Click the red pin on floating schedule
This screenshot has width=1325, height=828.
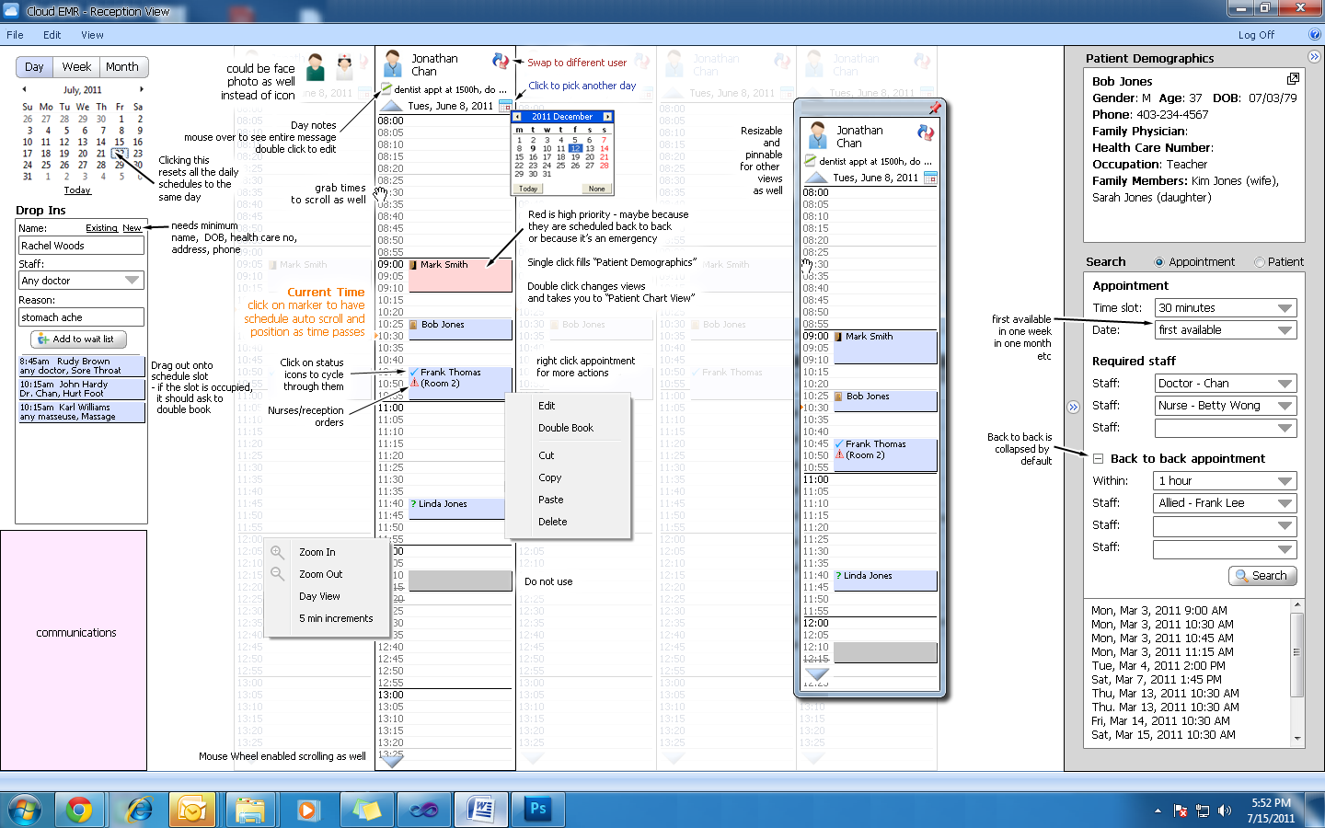(x=935, y=108)
